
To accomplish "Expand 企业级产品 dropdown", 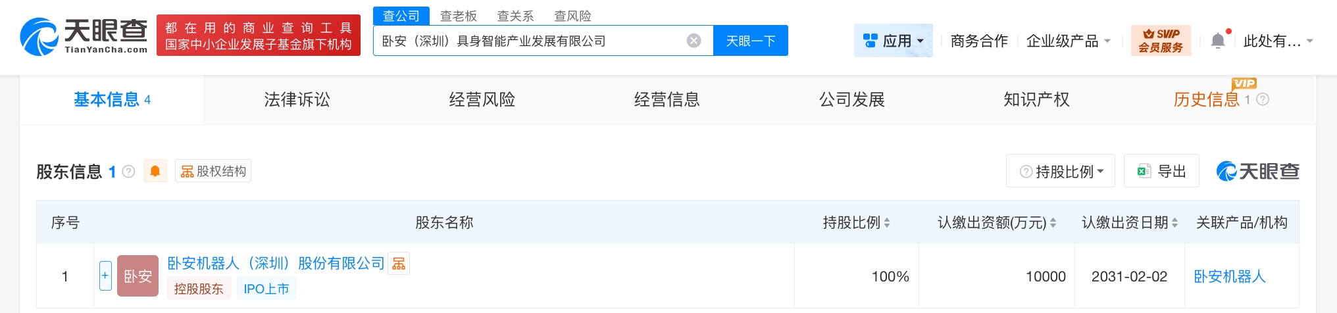I will point(1068,41).
